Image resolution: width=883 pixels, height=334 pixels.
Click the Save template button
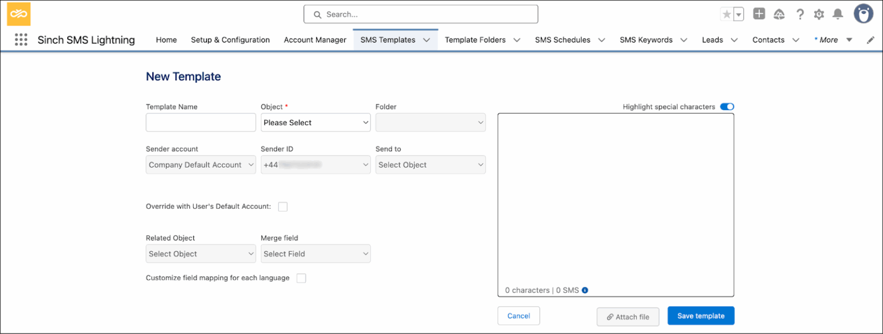tap(700, 315)
